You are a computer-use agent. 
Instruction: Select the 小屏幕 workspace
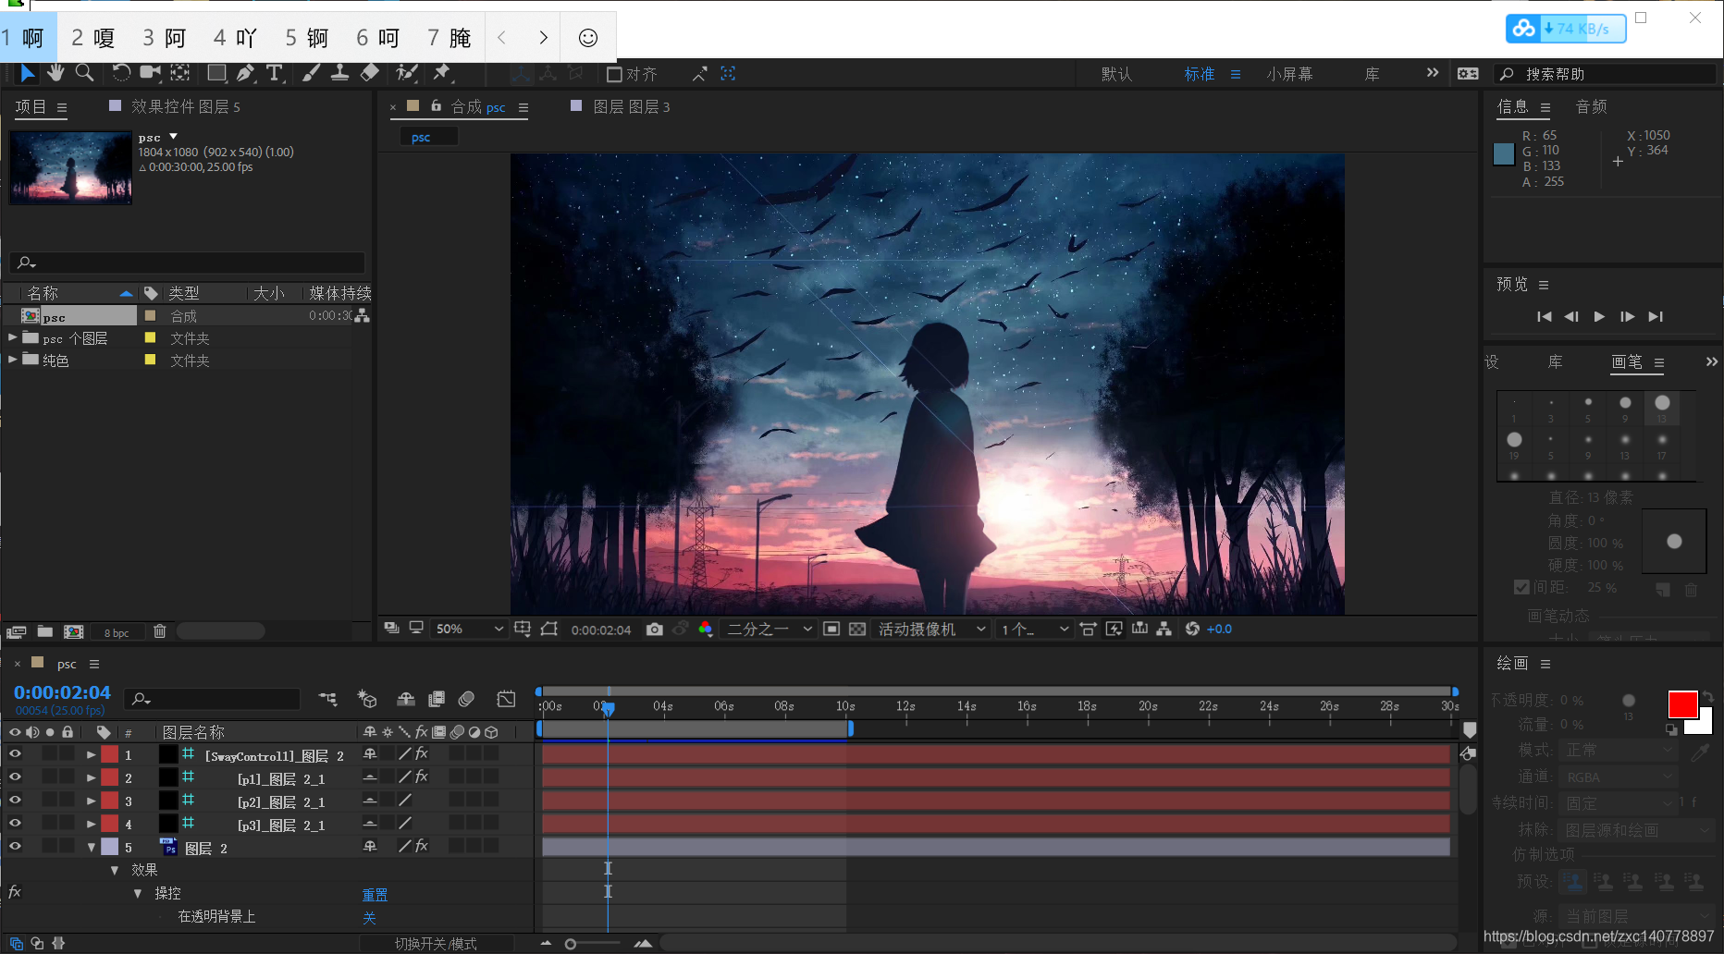point(1289,74)
